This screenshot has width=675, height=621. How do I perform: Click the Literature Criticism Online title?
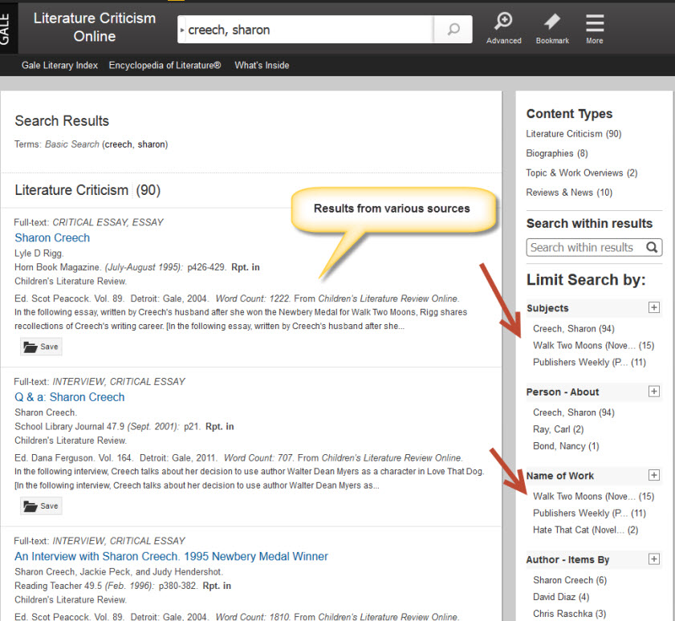tap(95, 27)
